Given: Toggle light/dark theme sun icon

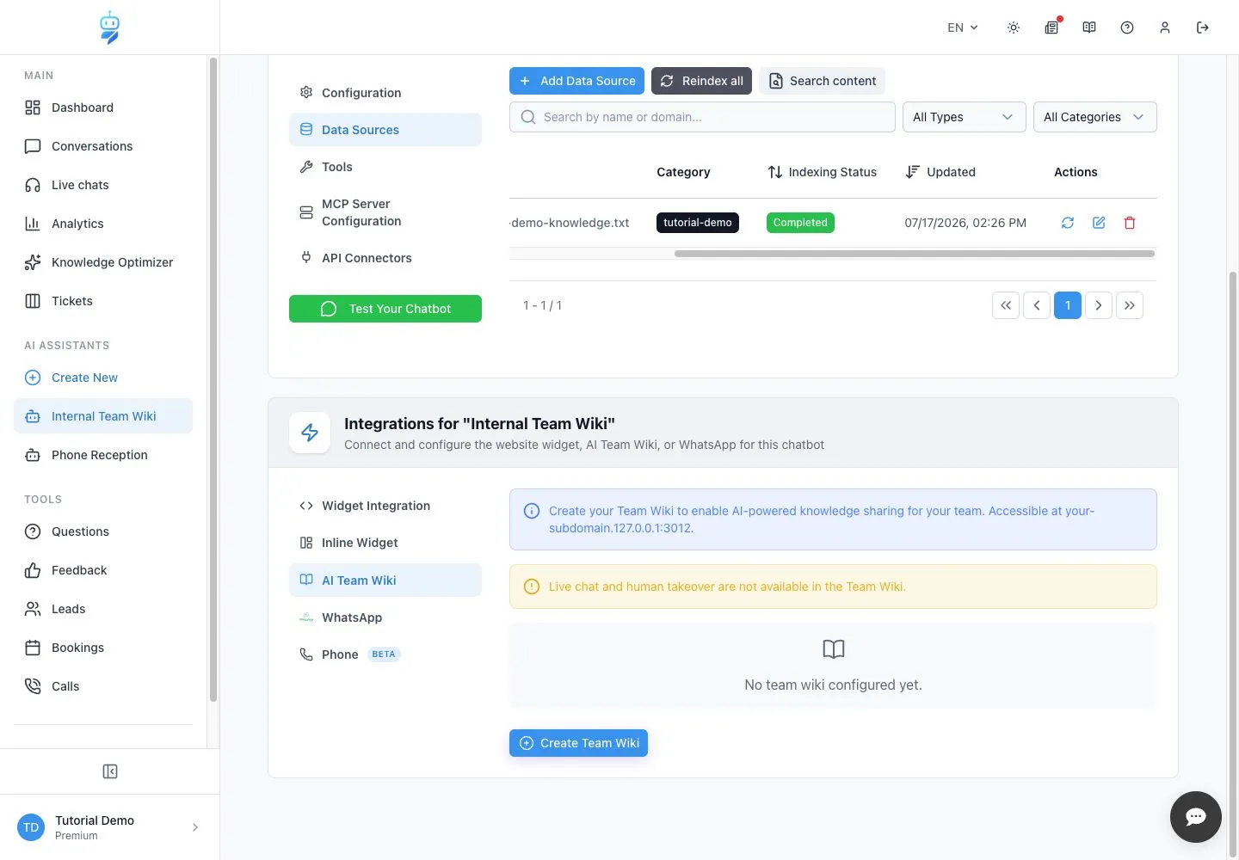Looking at the screenshot, I should (1014, 28).
